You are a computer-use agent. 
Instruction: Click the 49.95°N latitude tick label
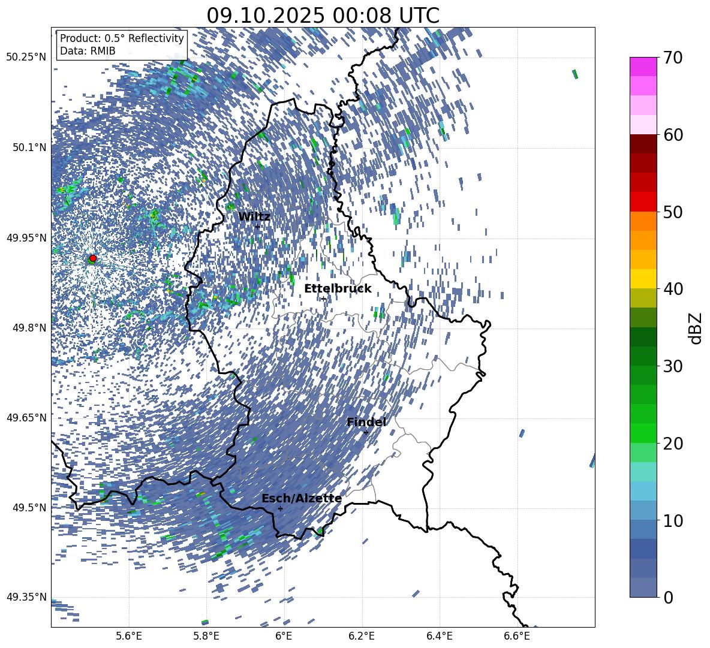(x=26, y=237)
